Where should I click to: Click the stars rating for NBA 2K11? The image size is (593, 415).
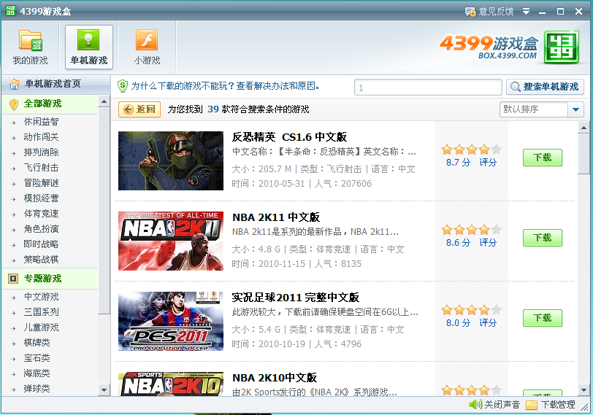(471, 230)
